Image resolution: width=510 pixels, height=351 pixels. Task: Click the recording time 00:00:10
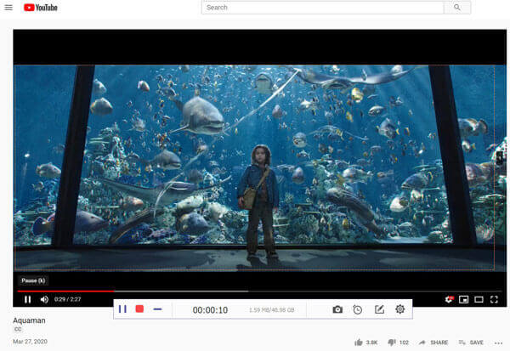click(210, 310)
